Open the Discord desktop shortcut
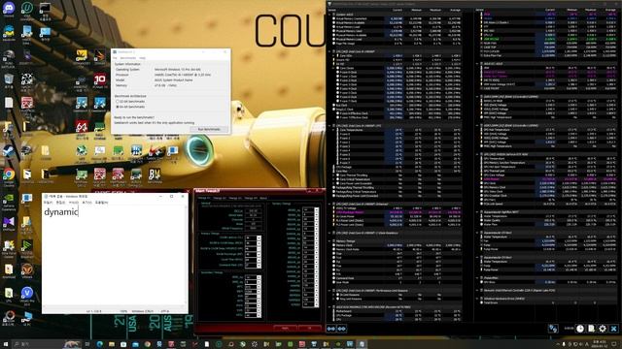622x349 pixels. (x=9, y=8)
